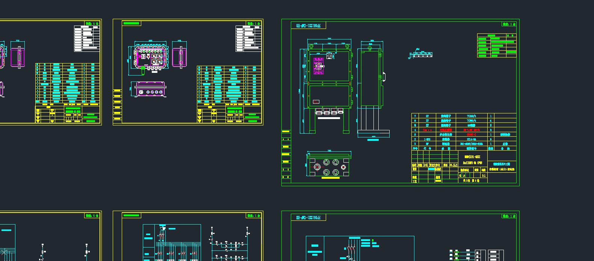Image resolution: width=594 pixels, height=261 pixels.
Task: Click the cyan-framed schematic on the lower right sheet
Action: coord(360,248)
